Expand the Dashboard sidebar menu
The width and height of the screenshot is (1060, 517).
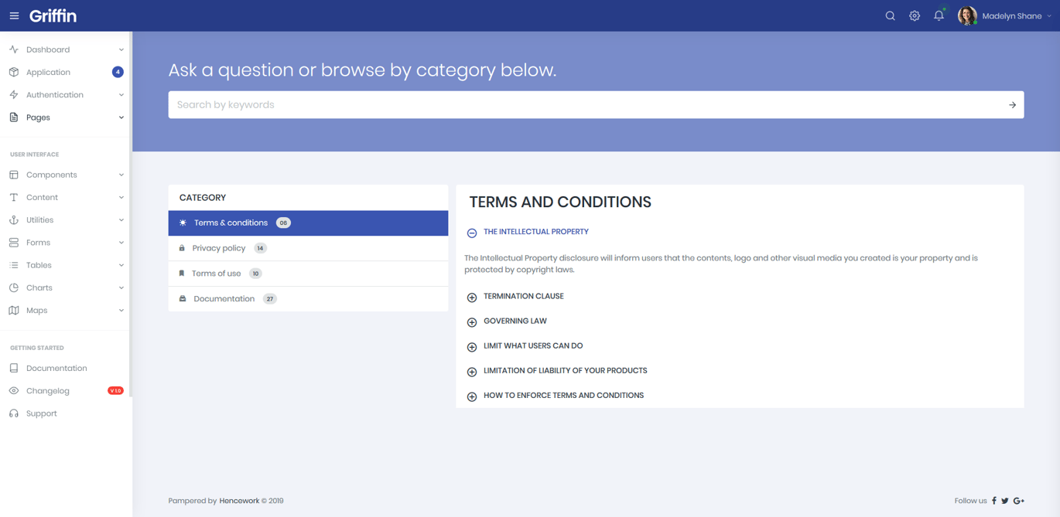point(66,49)
